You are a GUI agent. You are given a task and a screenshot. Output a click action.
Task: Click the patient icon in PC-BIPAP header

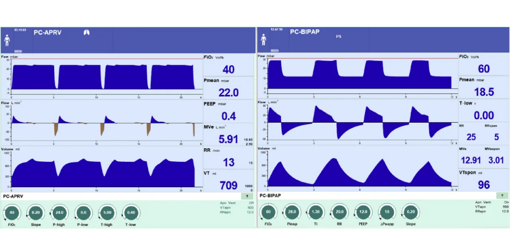(x=263, y=40)
